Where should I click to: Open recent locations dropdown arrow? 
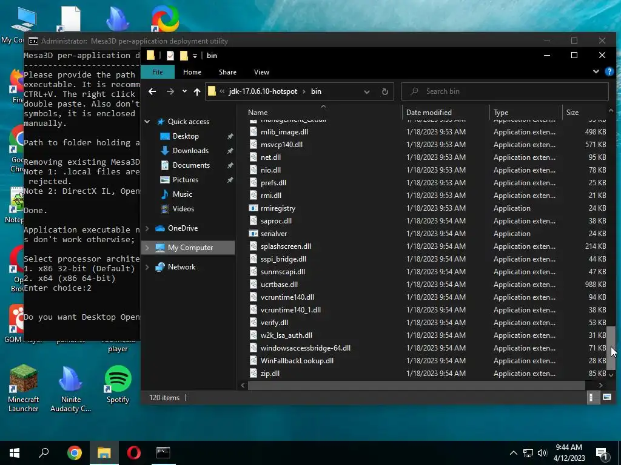tap(184, 92)
